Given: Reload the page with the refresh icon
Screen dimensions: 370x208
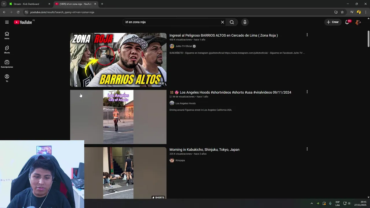Looking at the screenshot, I should click(x=18, y=12).
